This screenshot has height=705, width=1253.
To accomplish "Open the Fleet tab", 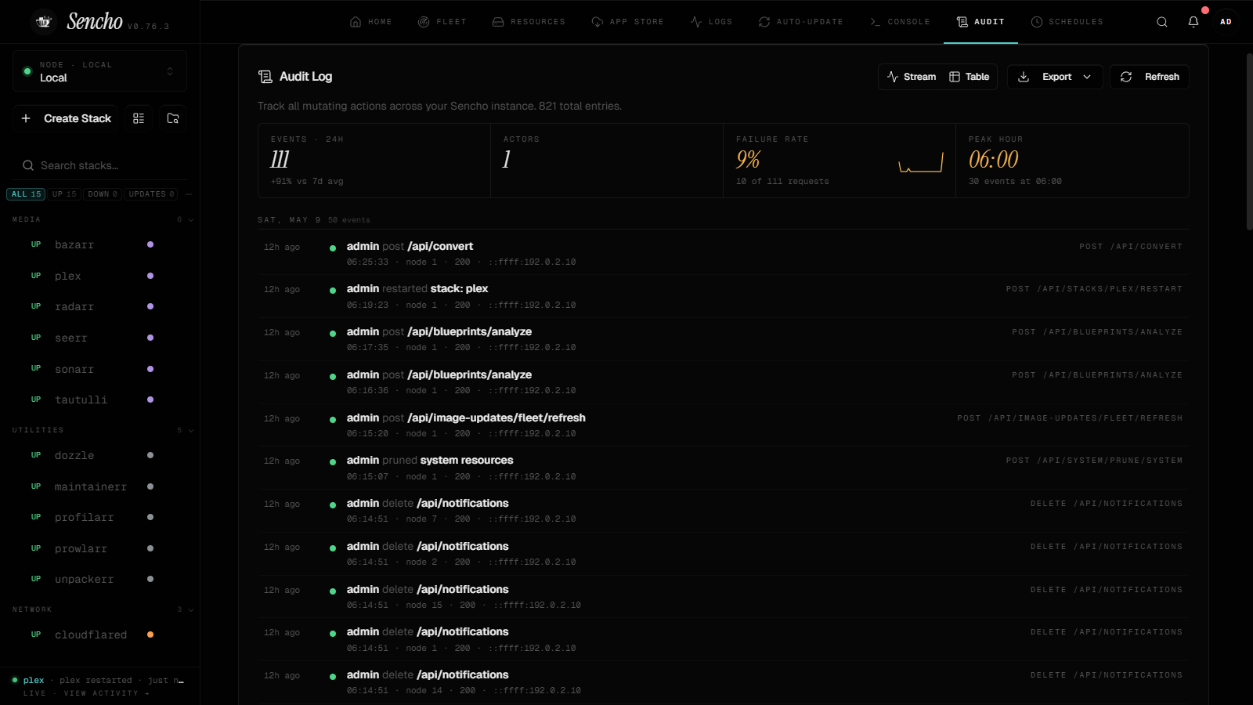I will (442, 22).
